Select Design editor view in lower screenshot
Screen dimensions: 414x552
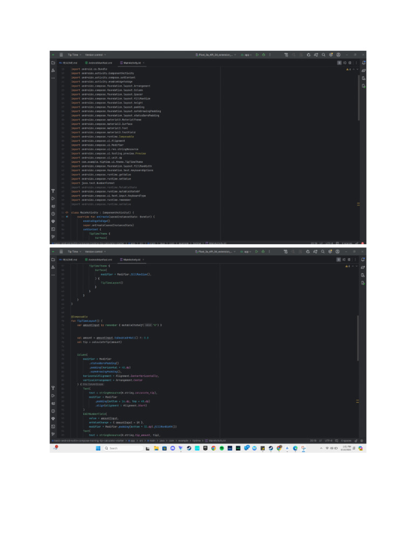point(349,259)
